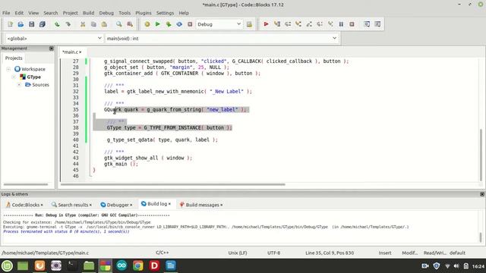This screenshot has height=273, width=486.
Task: Click the volume icon in system tray
Action: click(456, 266)
